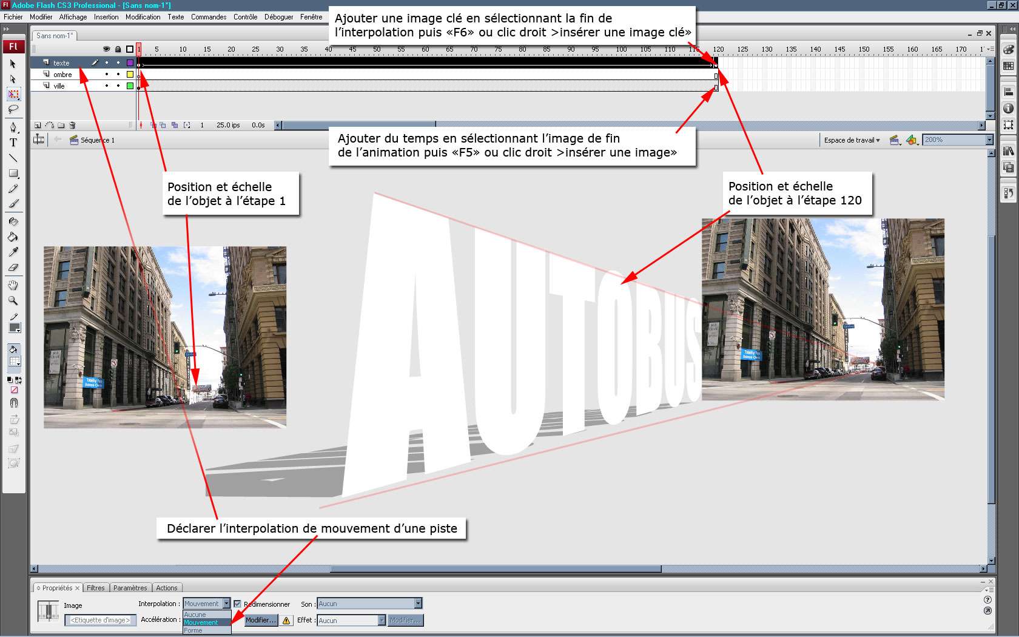Click the edit symbols icon
1019x637 pixels.
(912, 140)
